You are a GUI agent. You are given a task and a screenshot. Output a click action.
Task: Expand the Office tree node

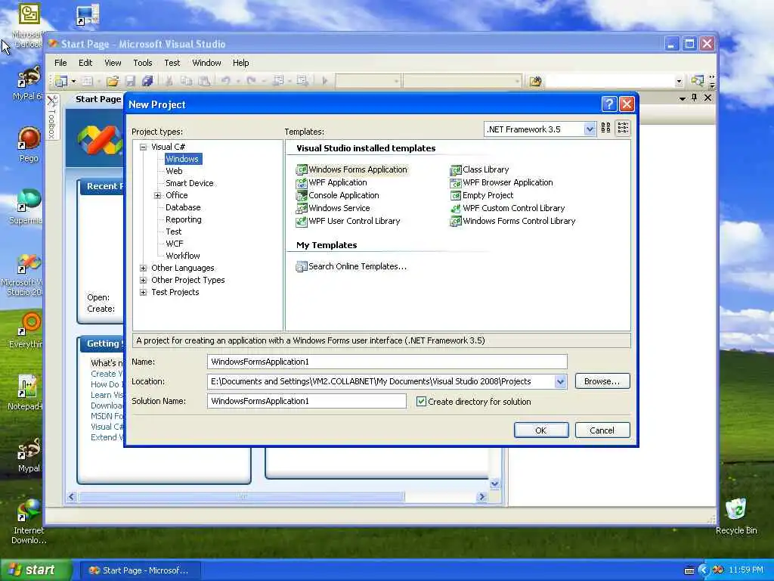pos(157,196)
